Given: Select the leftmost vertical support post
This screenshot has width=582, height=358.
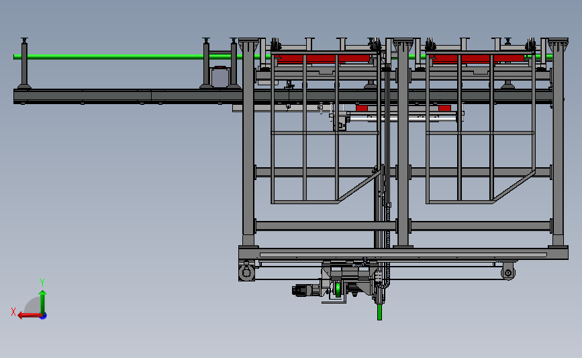Looking at the screenshot, I should pos(24,64).
